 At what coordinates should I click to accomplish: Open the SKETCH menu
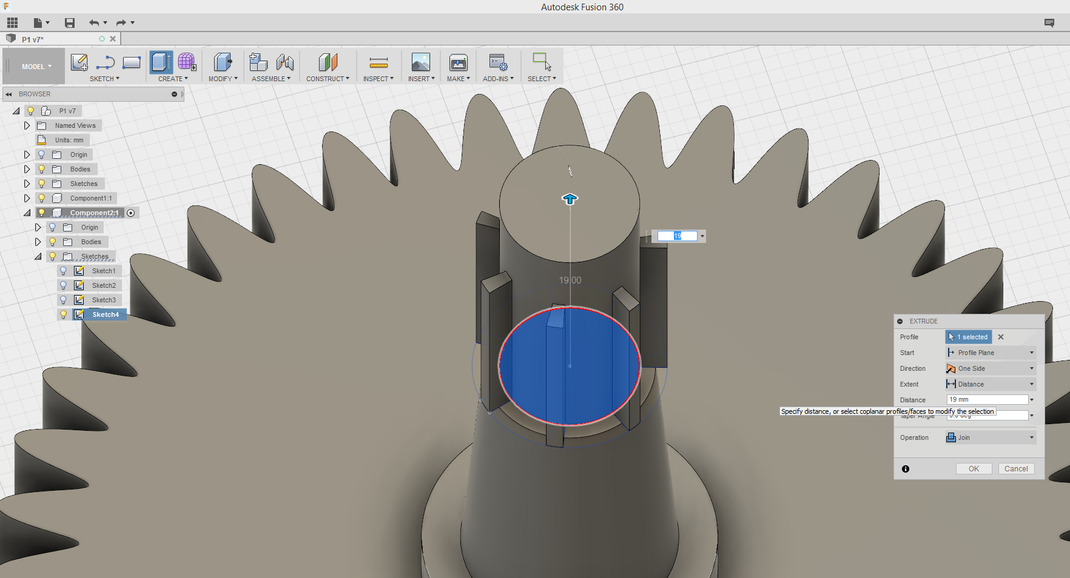104,79
